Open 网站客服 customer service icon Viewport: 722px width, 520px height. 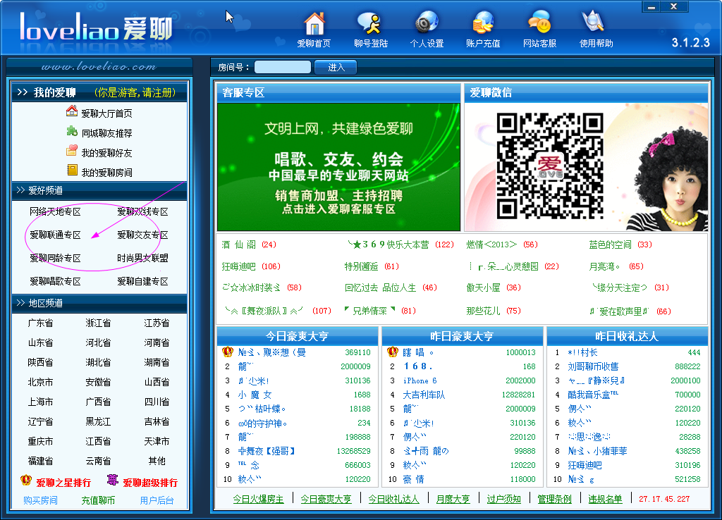pyautogui.click(x=539, y=23)
